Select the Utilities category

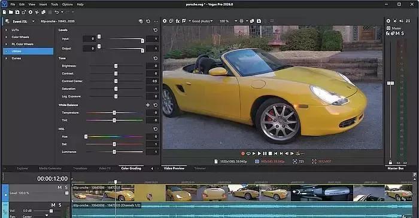[x=28, y=51]
